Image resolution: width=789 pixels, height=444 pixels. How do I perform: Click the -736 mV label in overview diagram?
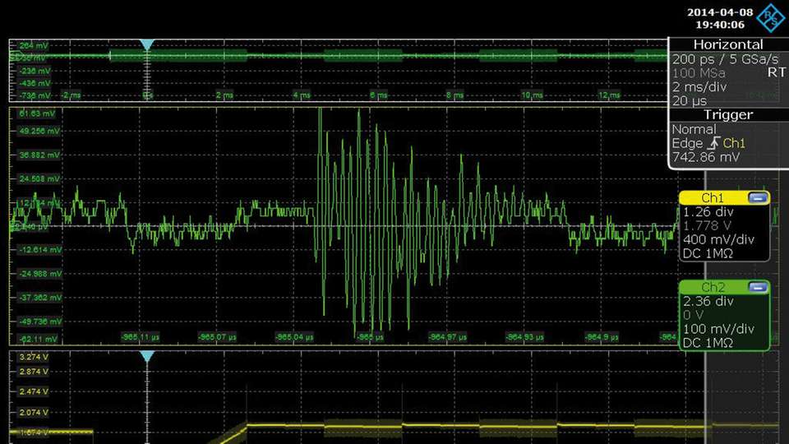point(35,95)
